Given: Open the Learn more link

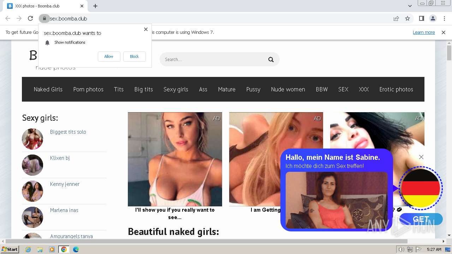Looking at the screenshot, I should (424, 32).
